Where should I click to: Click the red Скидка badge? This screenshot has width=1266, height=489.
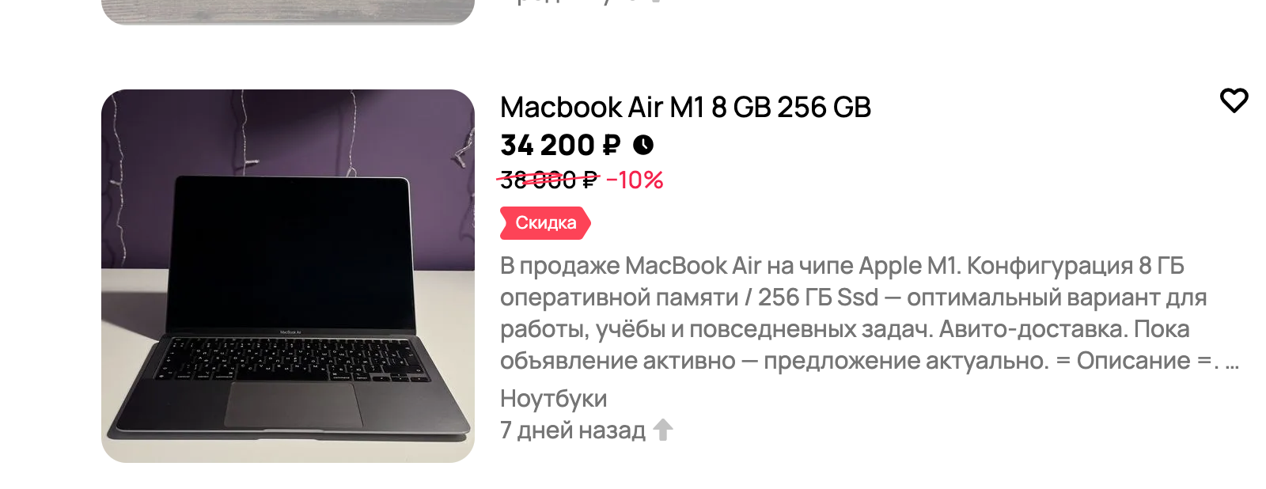coord(545,223)
